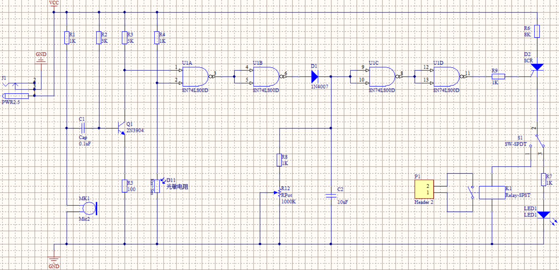Image resolution: width=559 pixels, height=270 pixels.
Task: Click pin 8 output of U1C
Action: pos(402,74)
